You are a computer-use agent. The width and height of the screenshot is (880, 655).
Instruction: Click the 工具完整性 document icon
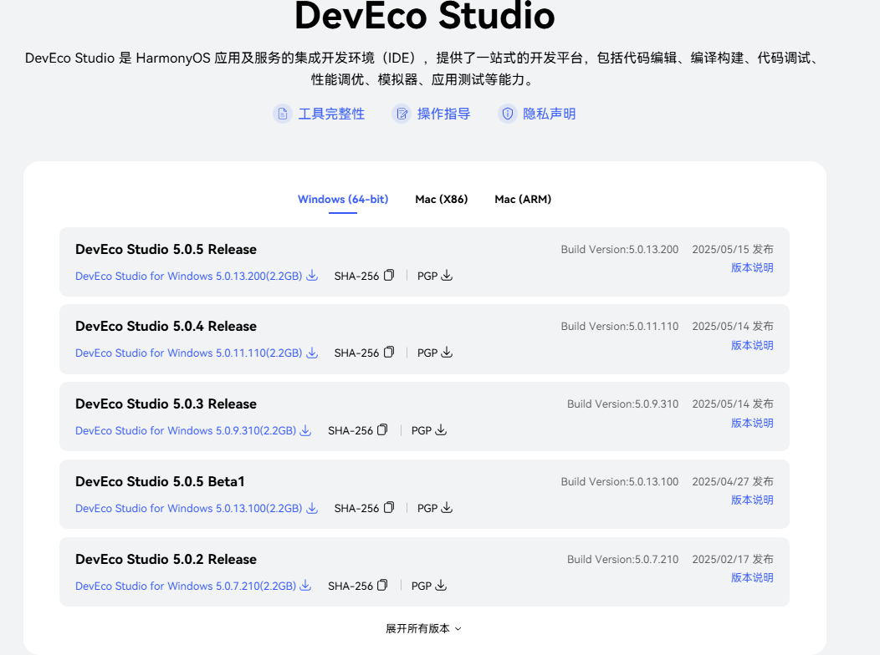pyautogui.click(x=282, y=114)
